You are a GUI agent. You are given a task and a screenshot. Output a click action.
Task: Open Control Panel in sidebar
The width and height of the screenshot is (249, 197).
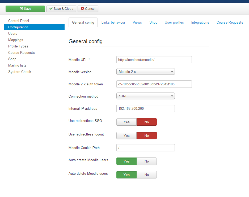pos(19,21)
